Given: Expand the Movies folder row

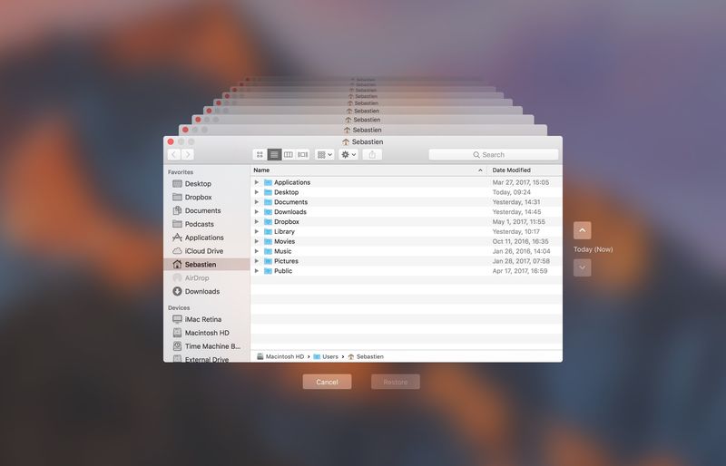Looking at the screenshot, I should 257,241.
